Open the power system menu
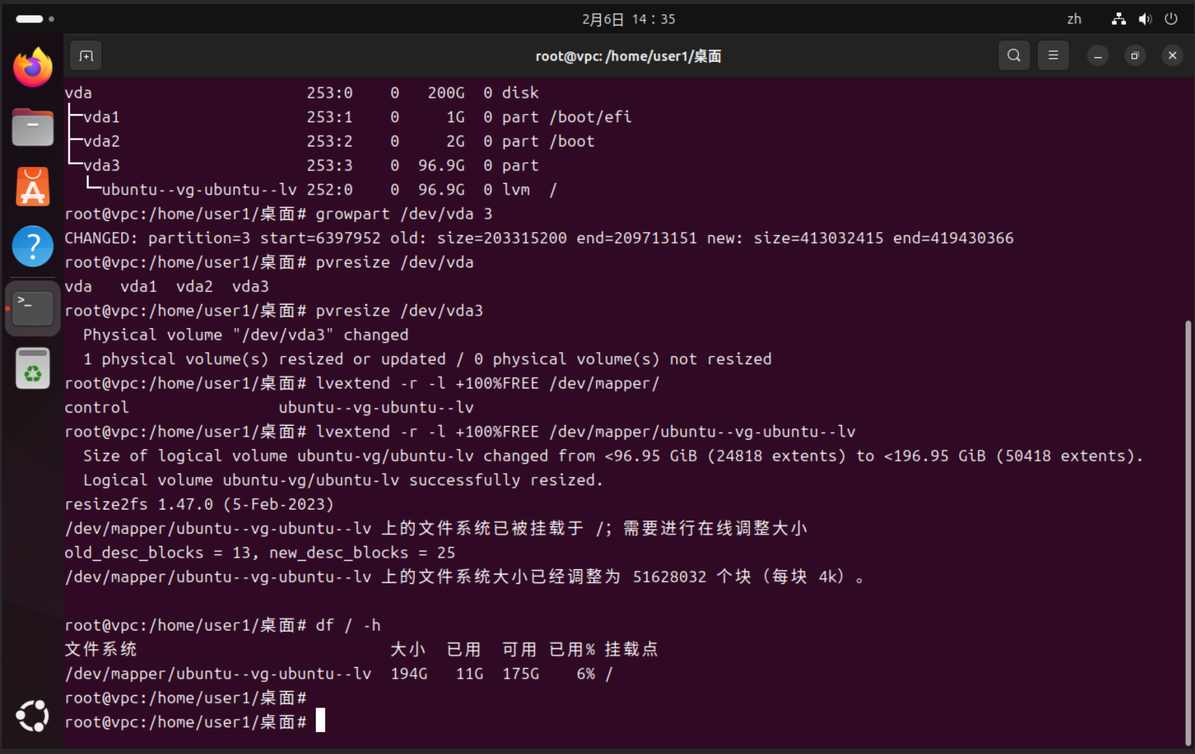Viewport: 1195px width, 754px height. coord(1171,19)
